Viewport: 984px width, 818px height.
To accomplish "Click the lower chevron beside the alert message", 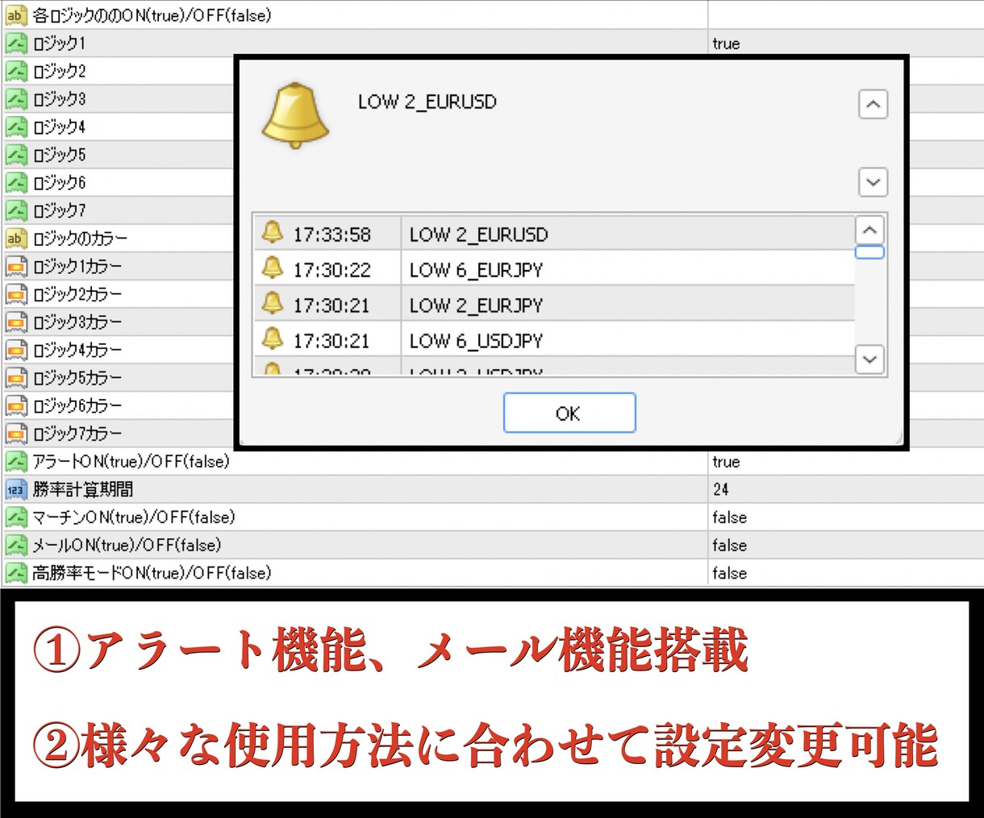I will coord(873,182).
